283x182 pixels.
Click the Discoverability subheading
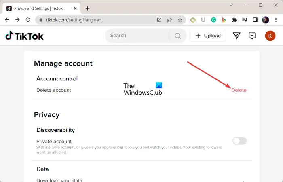56,130
